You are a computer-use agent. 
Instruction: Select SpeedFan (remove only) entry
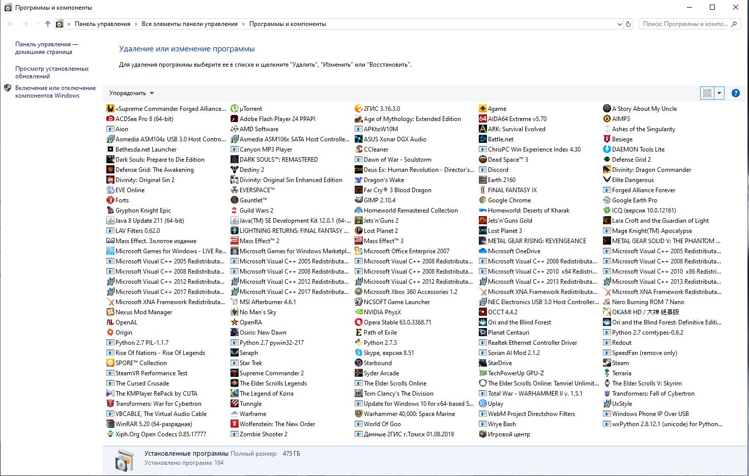tap(640, 352)
